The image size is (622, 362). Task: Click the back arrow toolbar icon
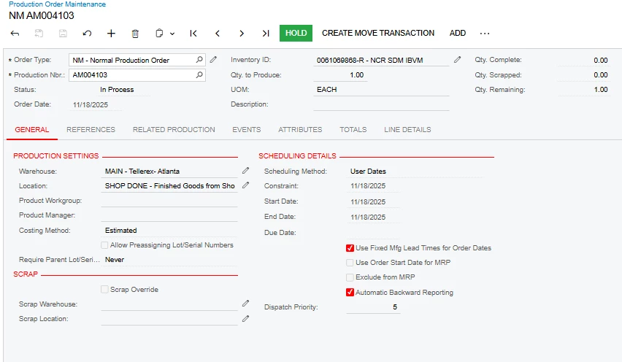pos(15,34)
